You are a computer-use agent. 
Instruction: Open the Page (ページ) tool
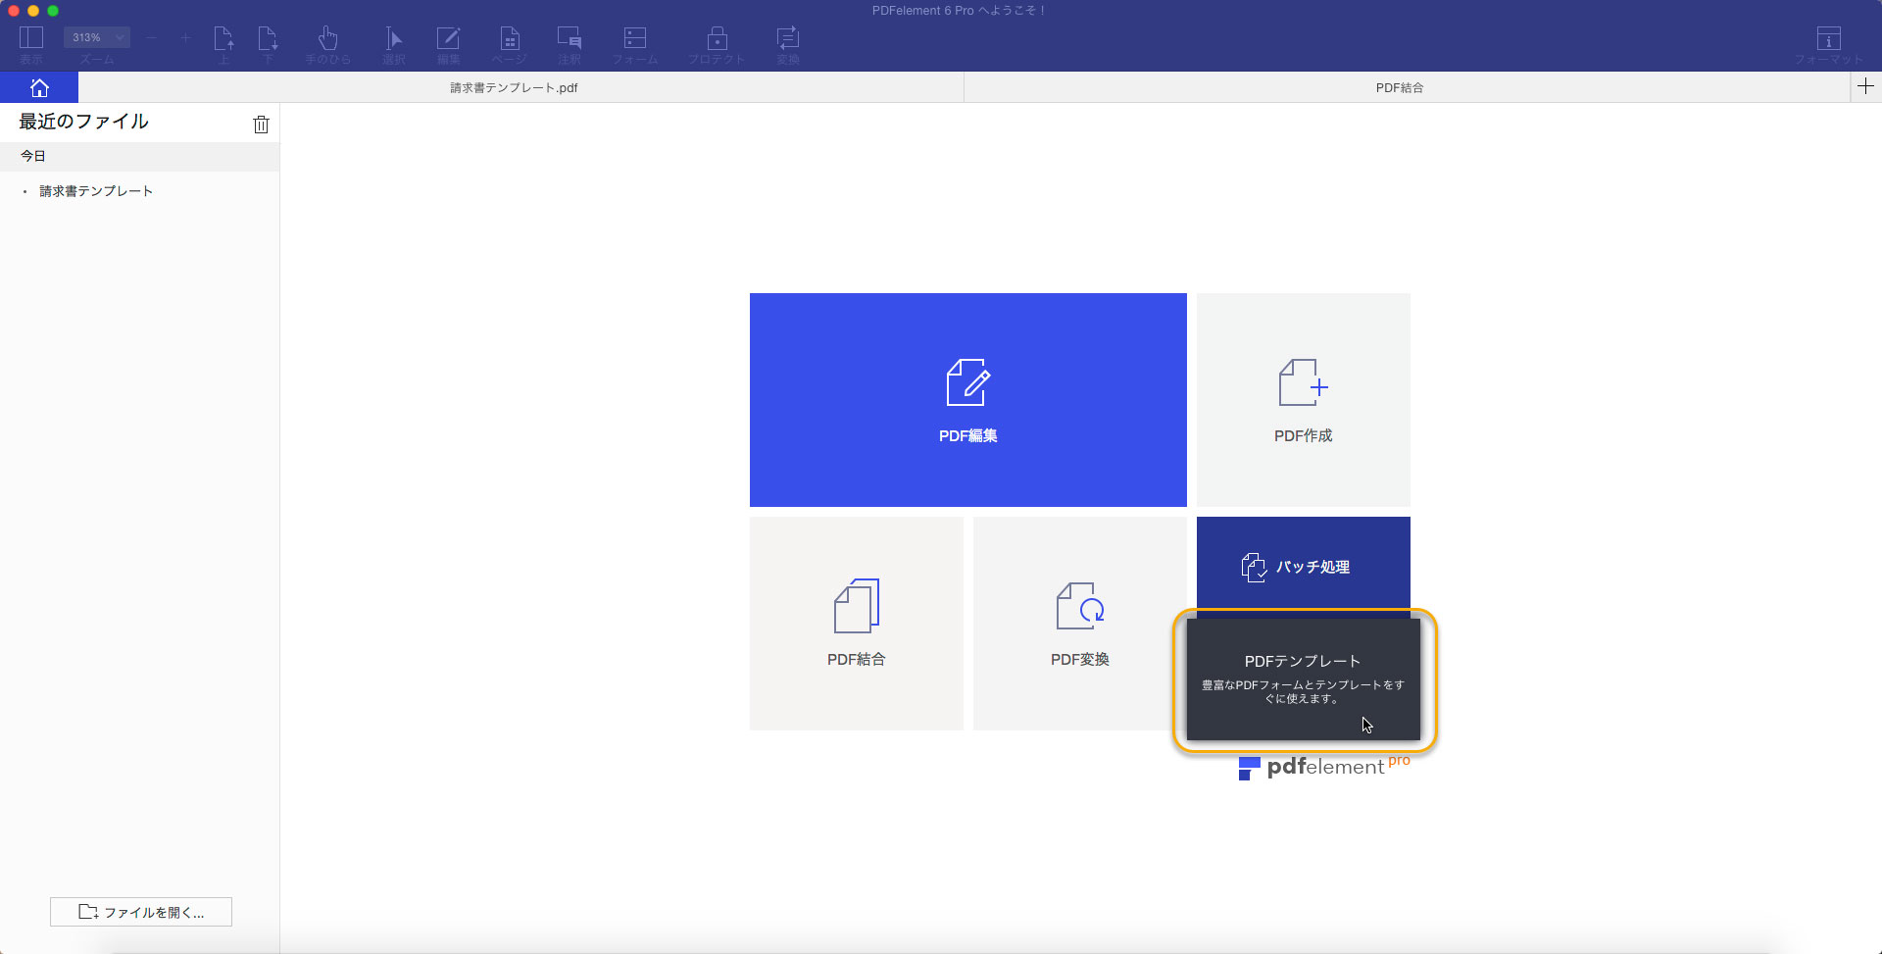(x=510, y=38)
